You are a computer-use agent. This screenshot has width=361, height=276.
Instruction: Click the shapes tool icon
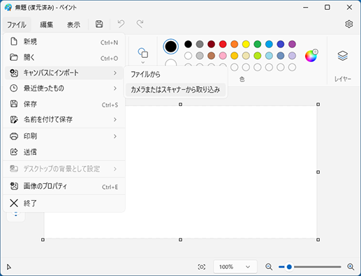(143, 53)
